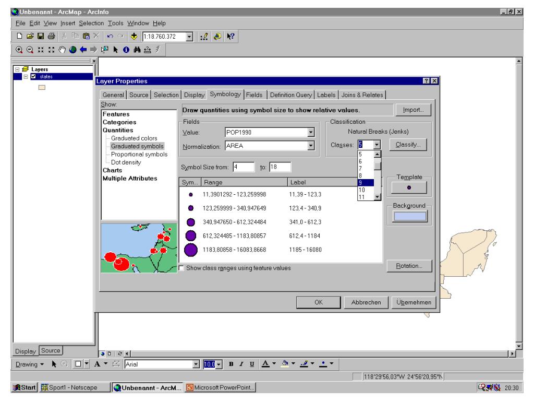The image size is (534, 401).
Task: Open the Selection menu
Action: (x=91, y=23)
